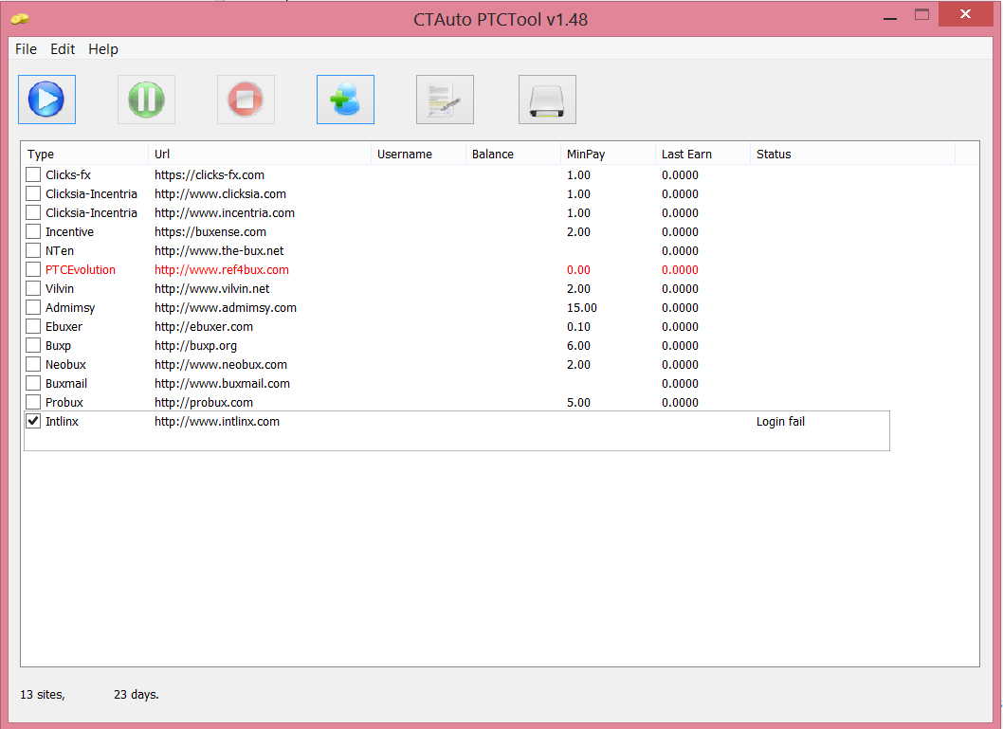1003x729 pixels.
Task: Tick the Buxp checkbox
Action: pos(33,345)
